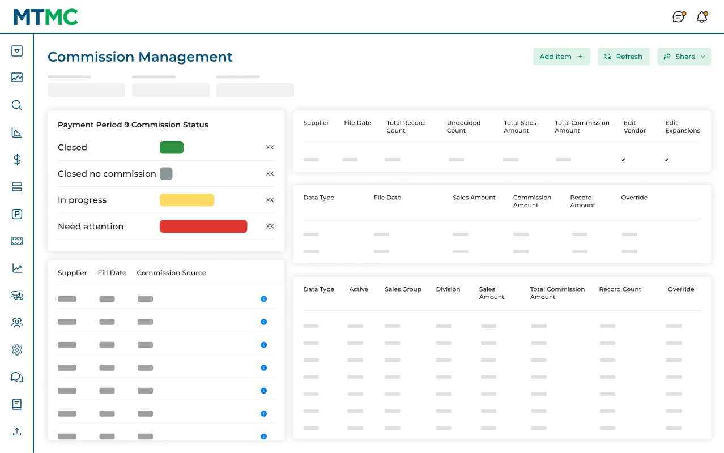This screenshot has width=724, height=453.
Task: Open the notifications bell
Action: (x=702, y=17)
